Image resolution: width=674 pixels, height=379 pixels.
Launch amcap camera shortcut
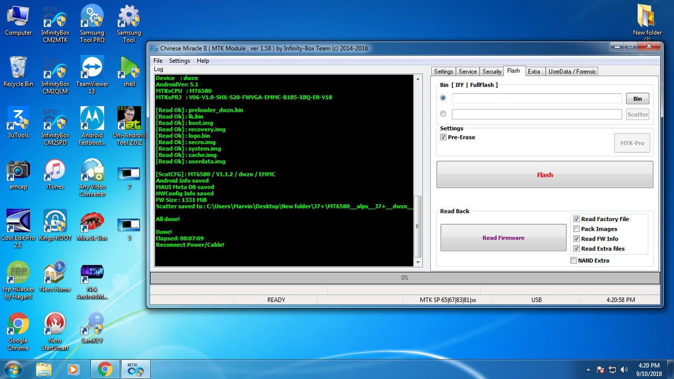click(18, 175)
